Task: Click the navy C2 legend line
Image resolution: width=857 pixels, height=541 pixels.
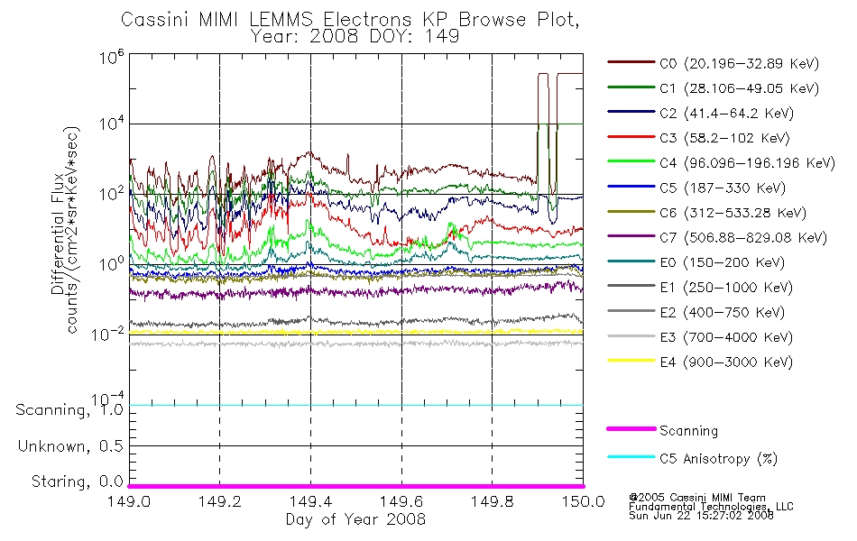Action: coord(631,112)
